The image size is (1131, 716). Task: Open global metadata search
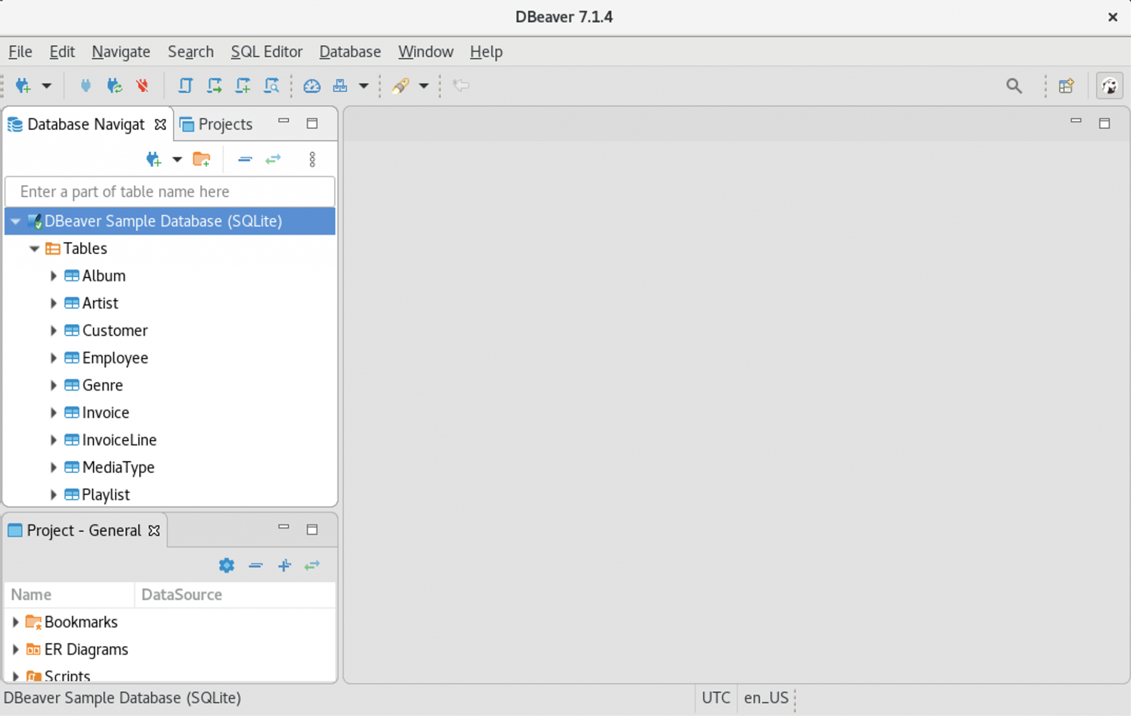[x=1014, y=86]
